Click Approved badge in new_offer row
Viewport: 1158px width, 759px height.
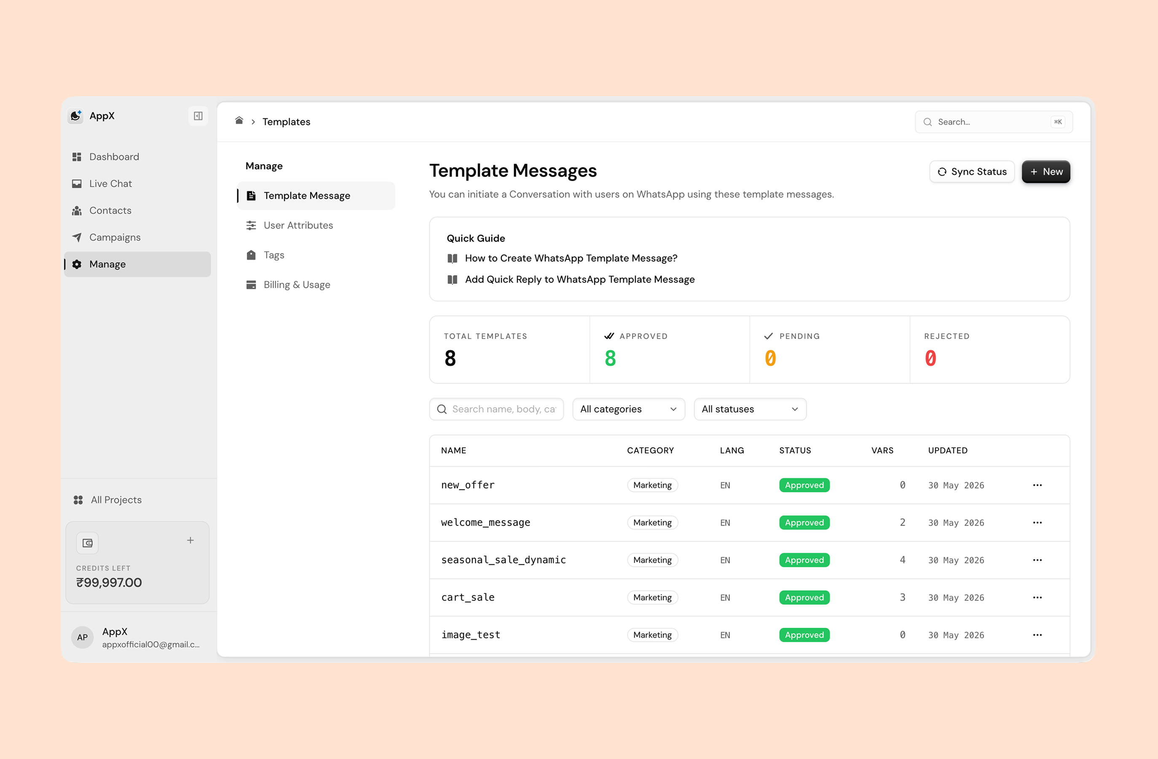pos(804,485)
